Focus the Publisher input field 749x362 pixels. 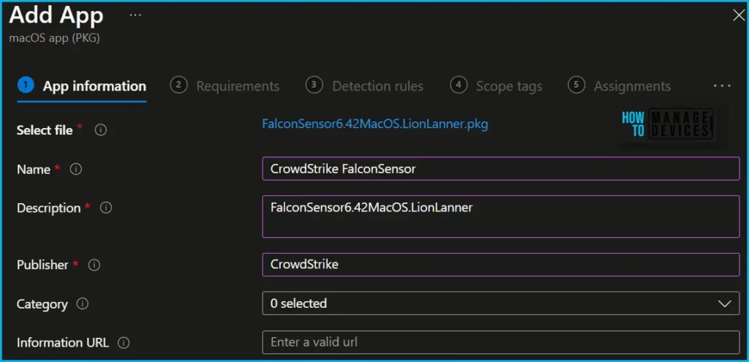(x=500, y=265)
